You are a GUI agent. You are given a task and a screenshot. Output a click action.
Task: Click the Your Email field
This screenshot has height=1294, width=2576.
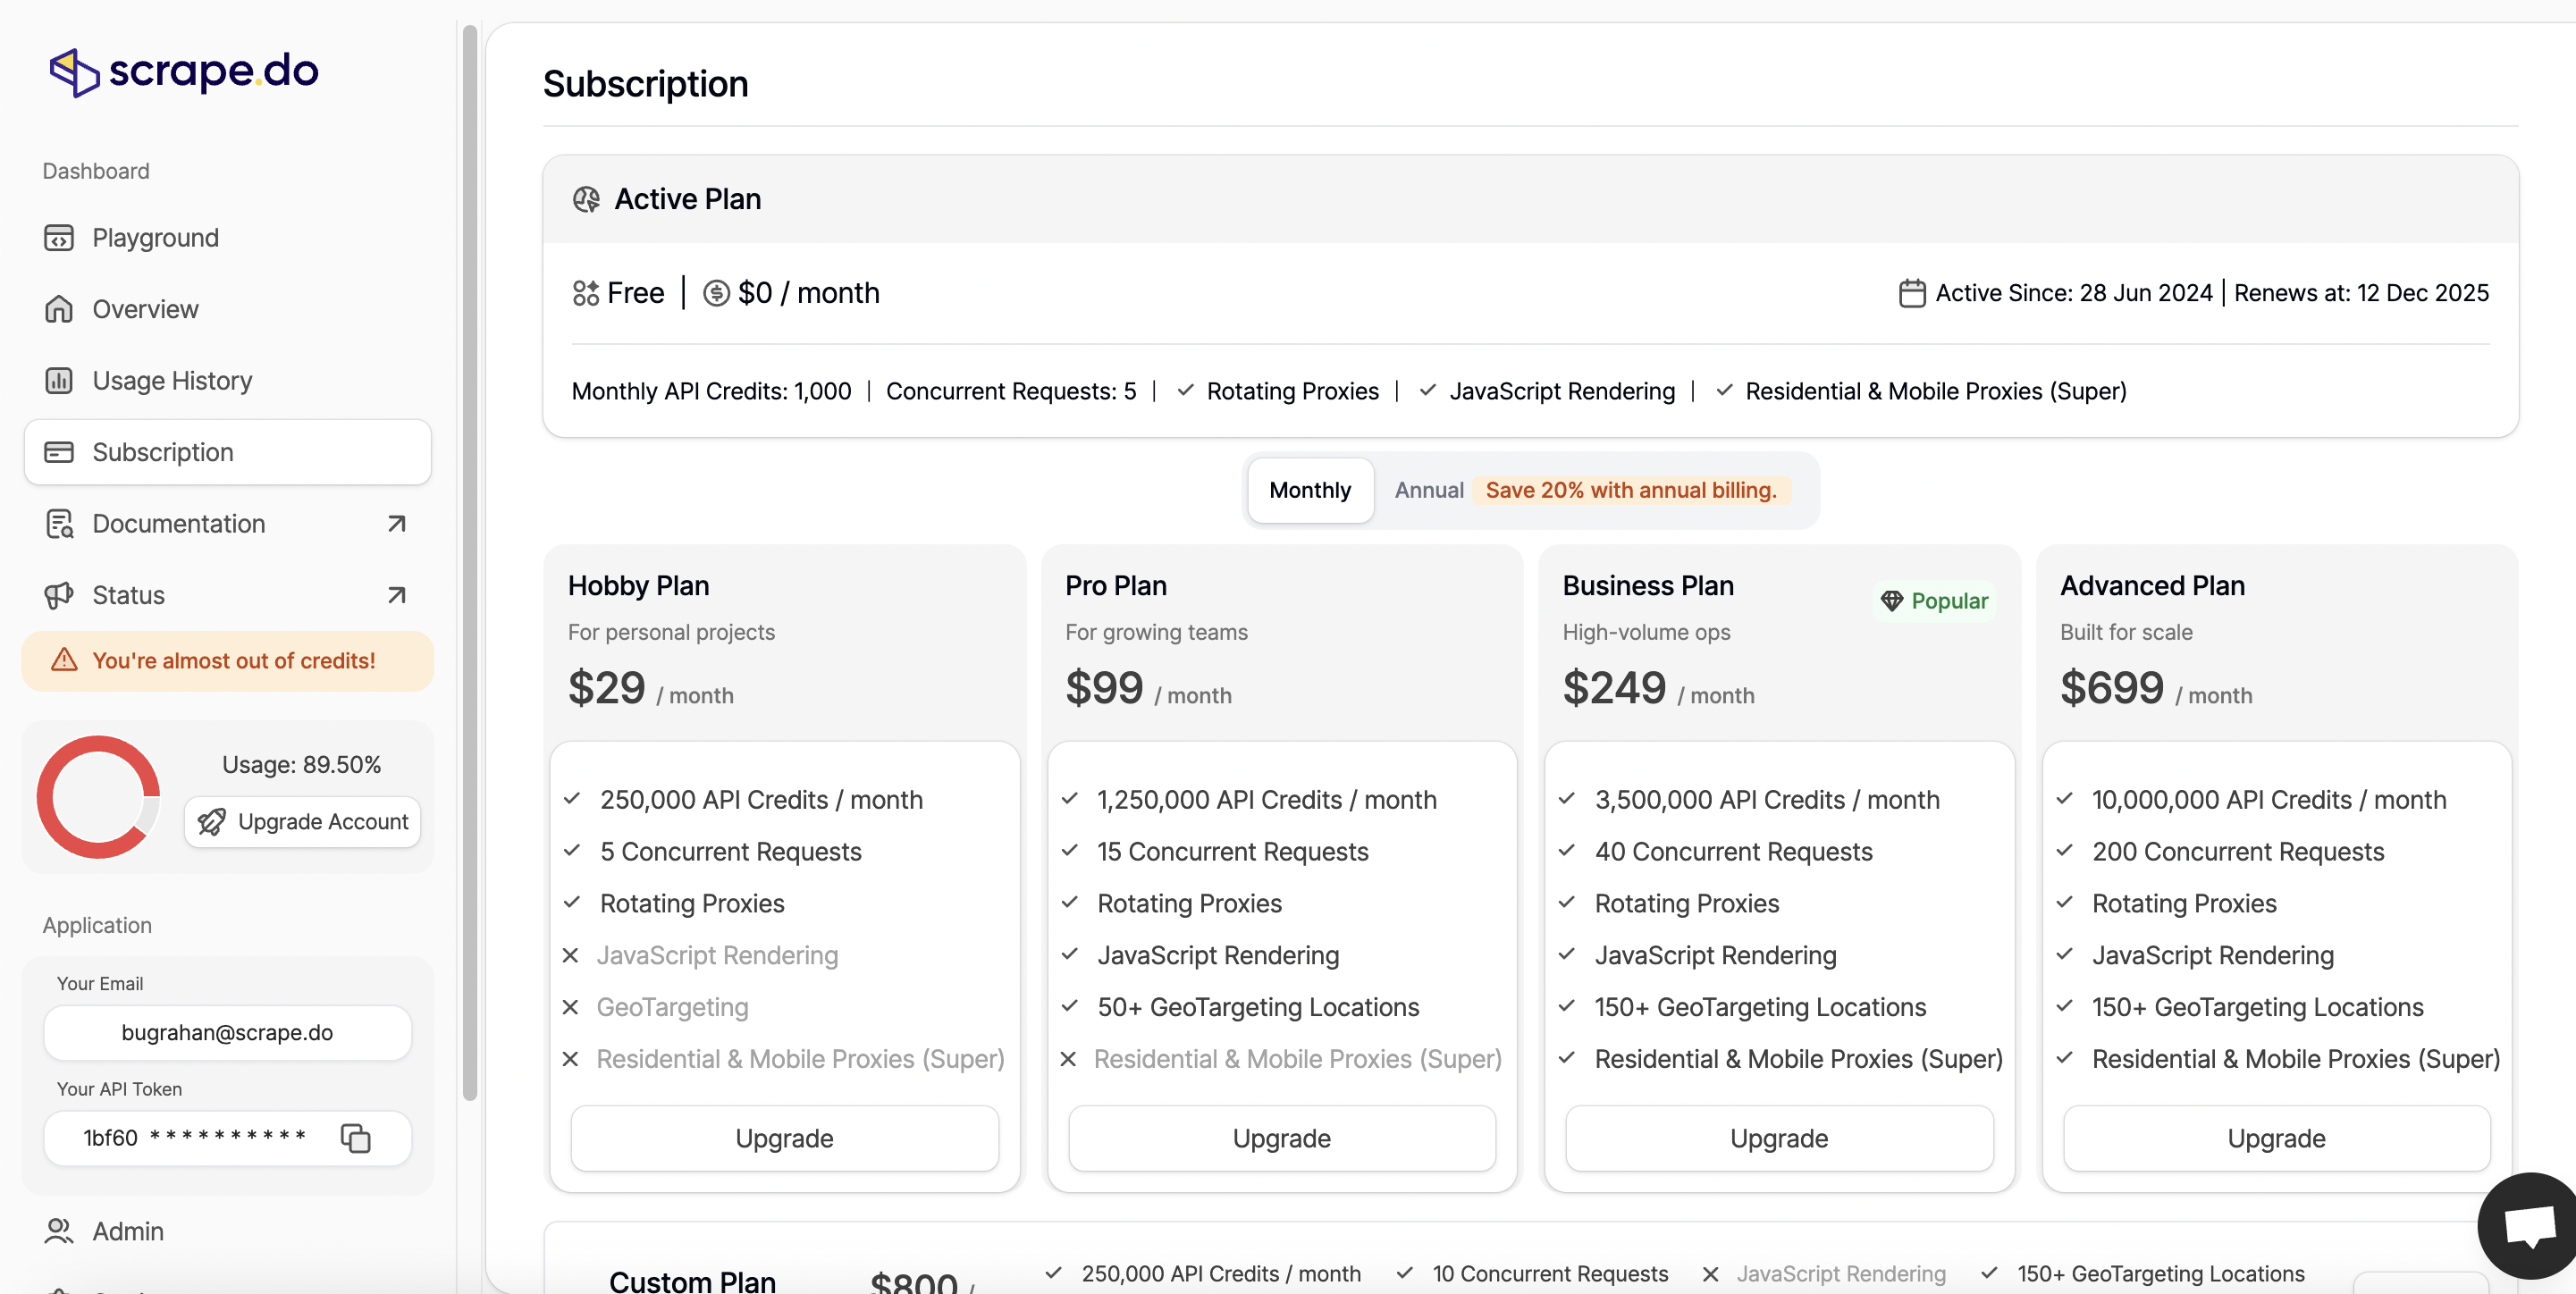[x=227, y=1032]
